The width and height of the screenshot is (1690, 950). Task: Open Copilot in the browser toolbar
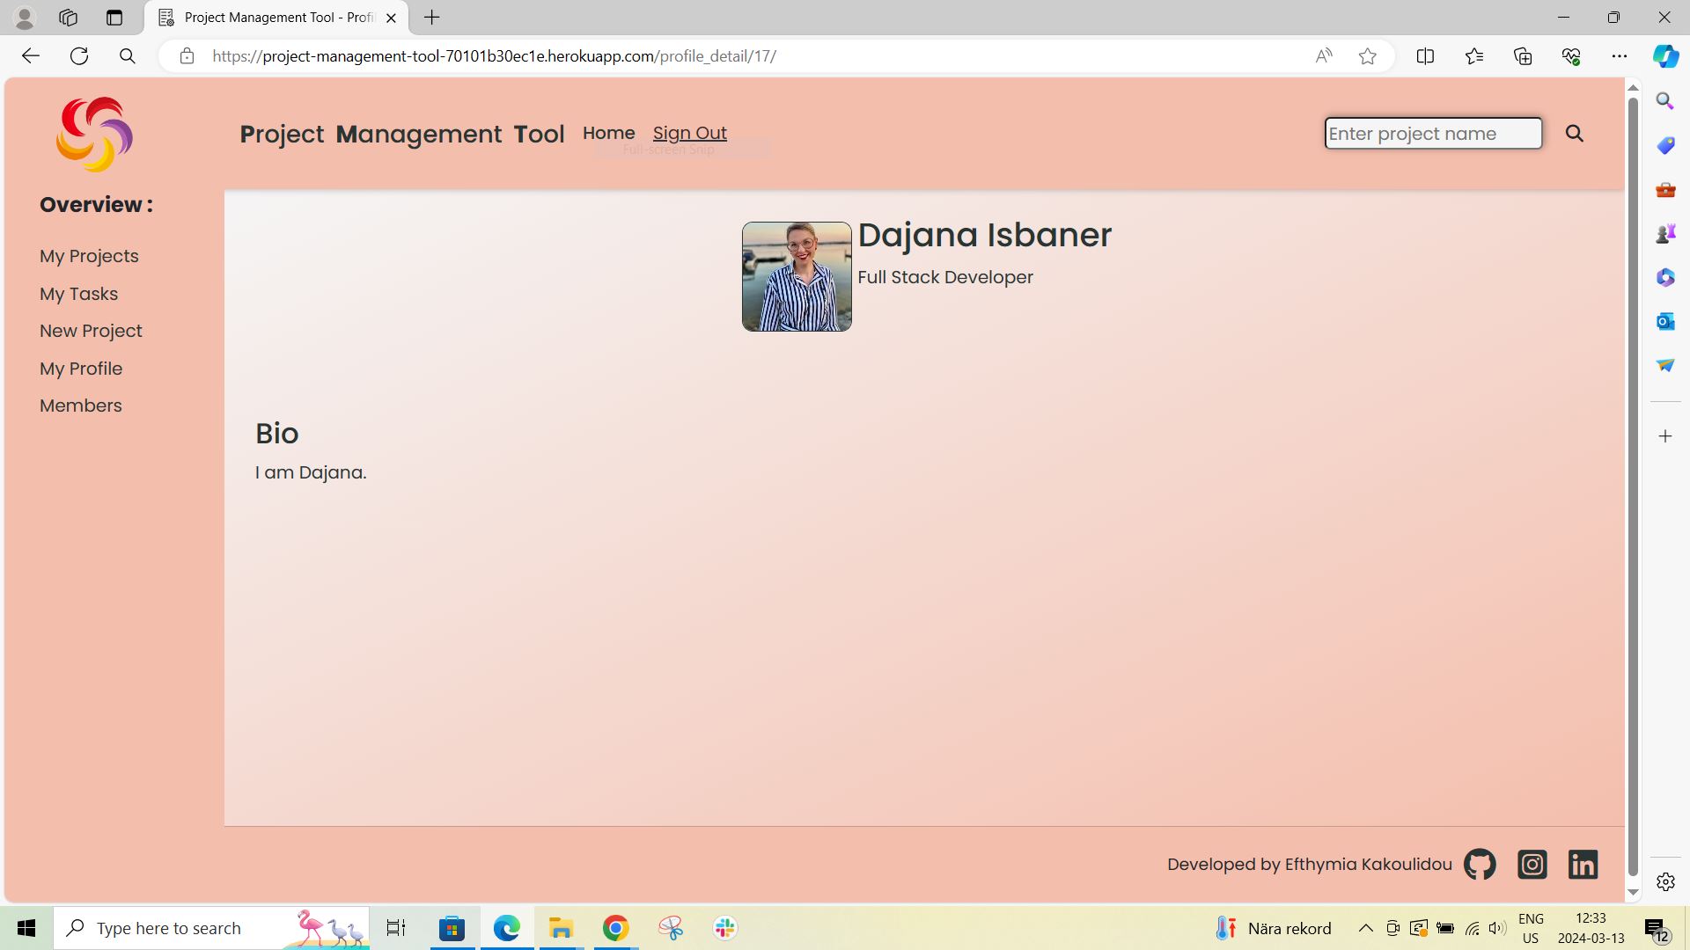(x=1664, y=55)
